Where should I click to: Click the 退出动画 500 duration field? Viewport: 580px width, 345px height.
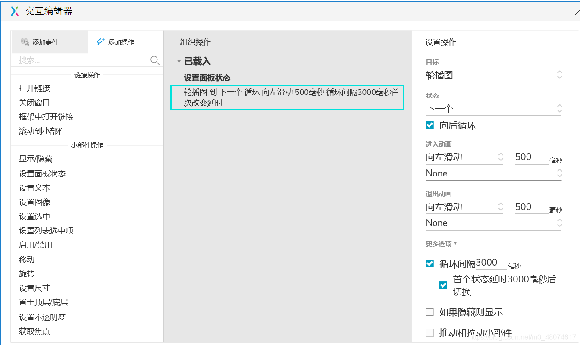pyautogui.click(x=532, y=207)
